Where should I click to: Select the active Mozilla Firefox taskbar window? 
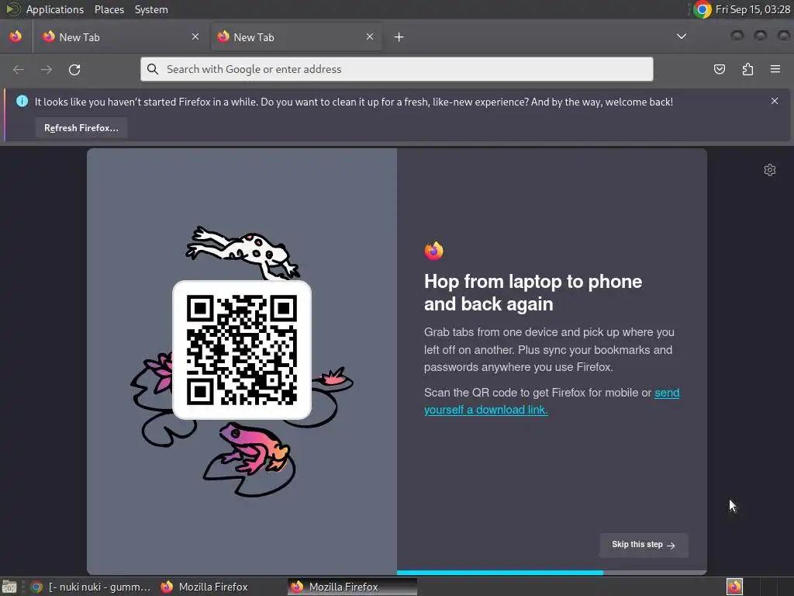pyautogui.click(x=353, y=587)
